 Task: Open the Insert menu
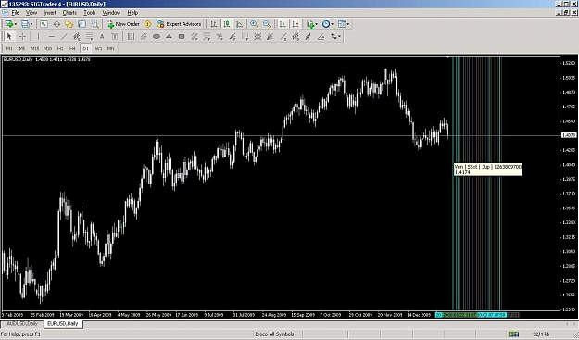pos(50,13)
